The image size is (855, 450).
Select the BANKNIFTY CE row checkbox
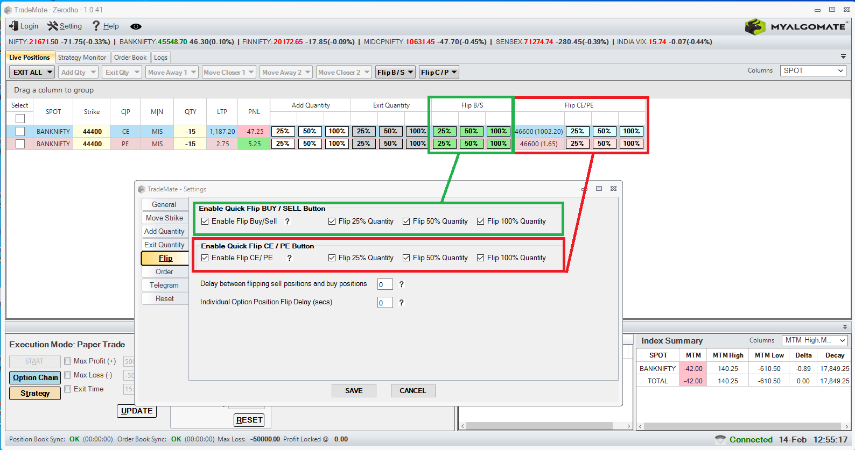click(x=20, y=132)
